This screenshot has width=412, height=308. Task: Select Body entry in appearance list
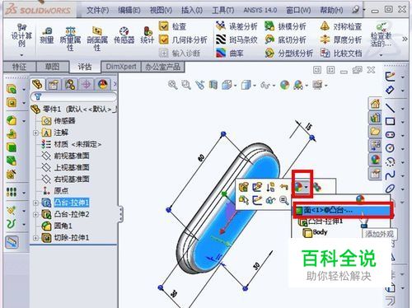click(x=316, y=232)
